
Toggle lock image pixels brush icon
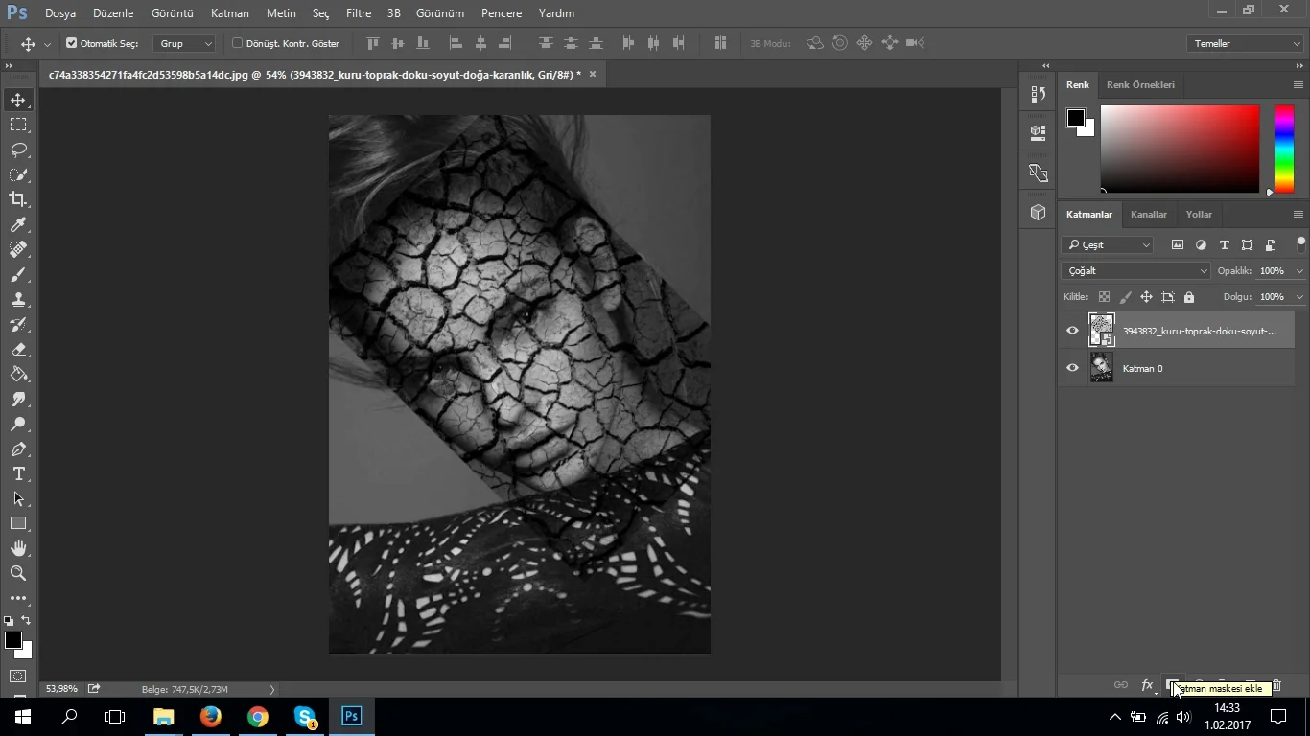coord(1125,297)
